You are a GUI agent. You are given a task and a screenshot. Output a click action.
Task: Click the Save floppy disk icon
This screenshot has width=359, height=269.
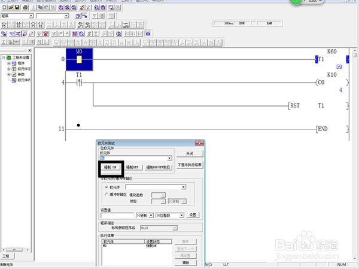click(17, 7)
